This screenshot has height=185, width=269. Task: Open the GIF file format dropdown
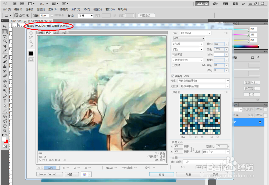pos(189,38)
